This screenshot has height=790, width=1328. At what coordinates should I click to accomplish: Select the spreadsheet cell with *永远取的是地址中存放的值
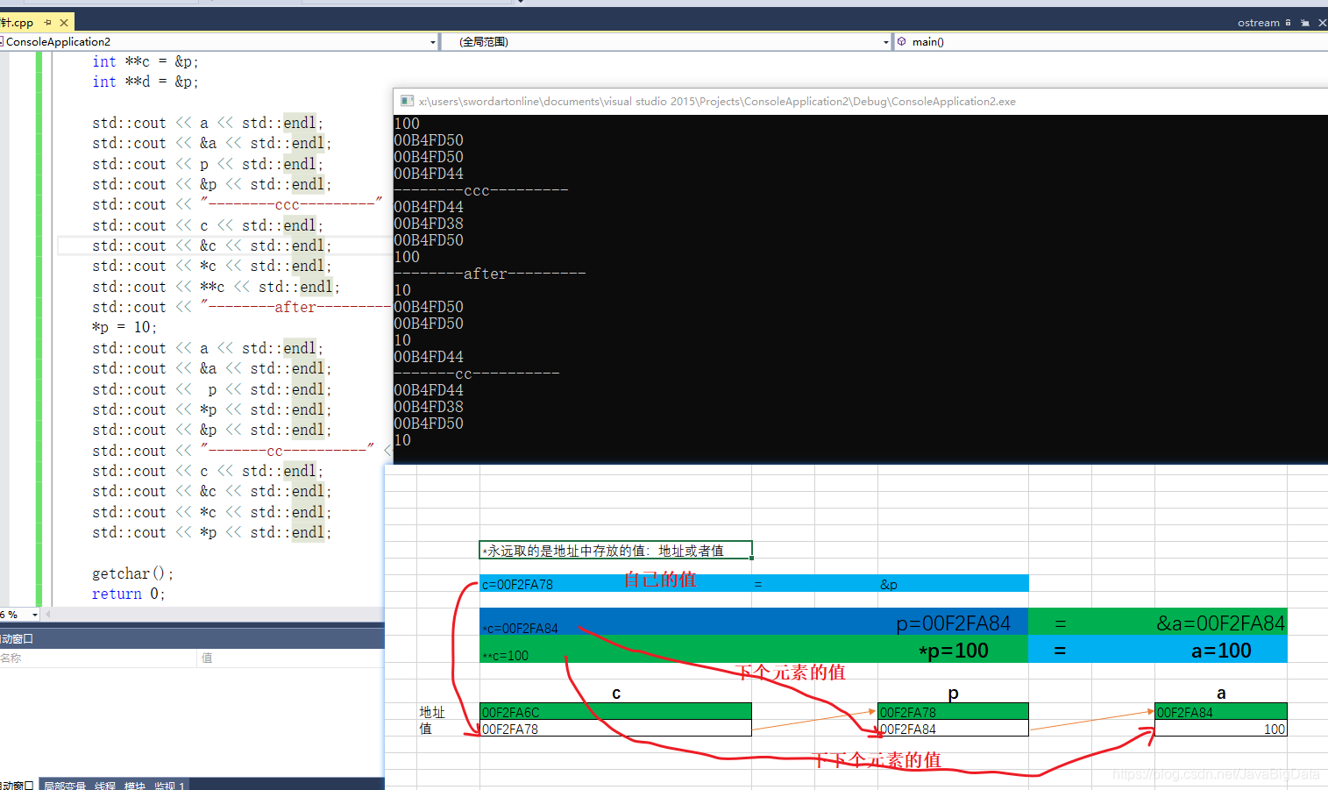pos(615,551)
